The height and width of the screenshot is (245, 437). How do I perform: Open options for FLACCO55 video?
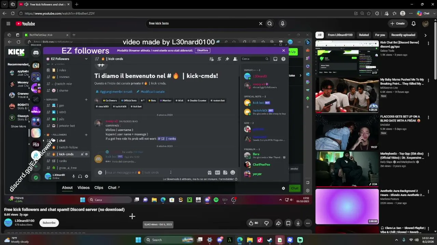(x=428, y=117)
